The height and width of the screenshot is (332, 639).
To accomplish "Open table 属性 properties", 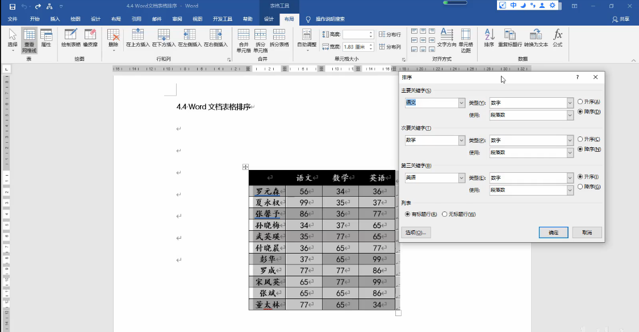I will pyautogui.click(x=46, y=38).
